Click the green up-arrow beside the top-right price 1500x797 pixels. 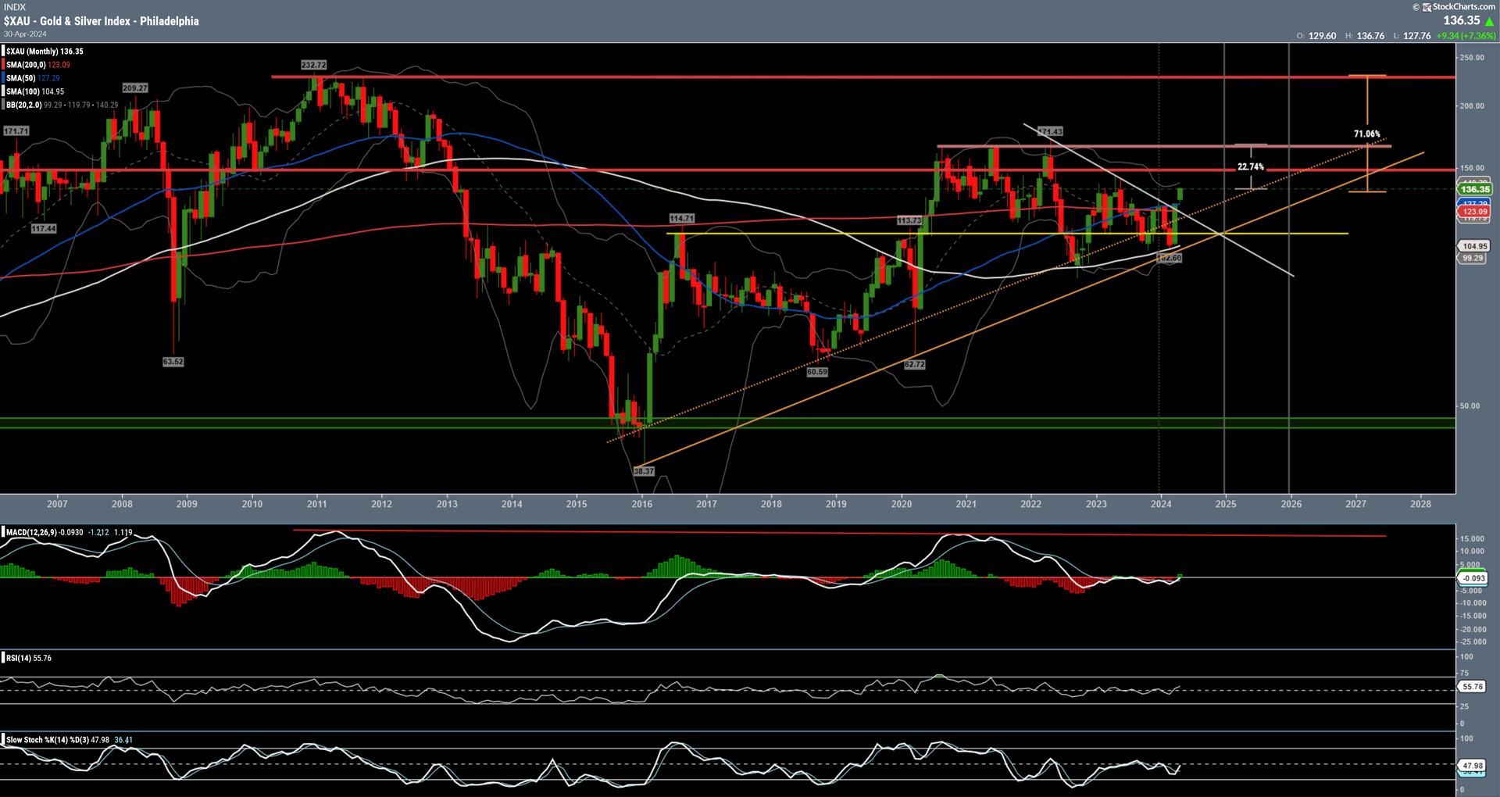tap(1489, 21)
